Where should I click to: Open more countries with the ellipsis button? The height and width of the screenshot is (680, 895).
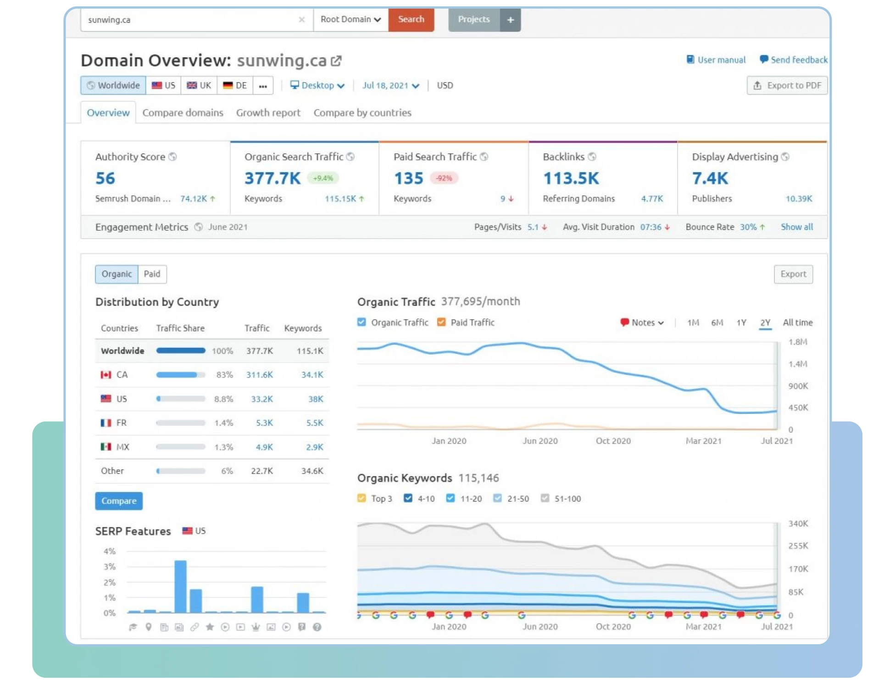pyautogui.click(x=263, y=85)
